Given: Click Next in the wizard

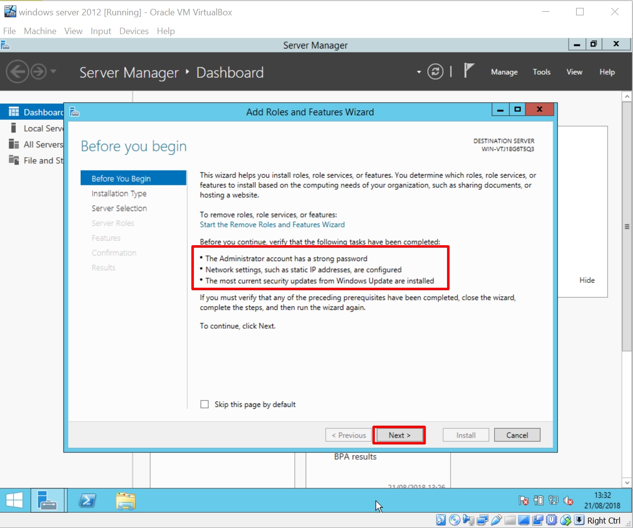Looking at the screenshot, I should (x=399, y=435).
